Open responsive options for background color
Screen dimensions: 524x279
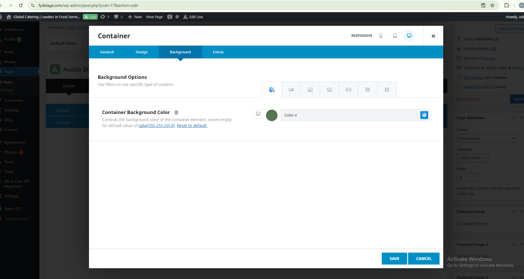point(258,114)
